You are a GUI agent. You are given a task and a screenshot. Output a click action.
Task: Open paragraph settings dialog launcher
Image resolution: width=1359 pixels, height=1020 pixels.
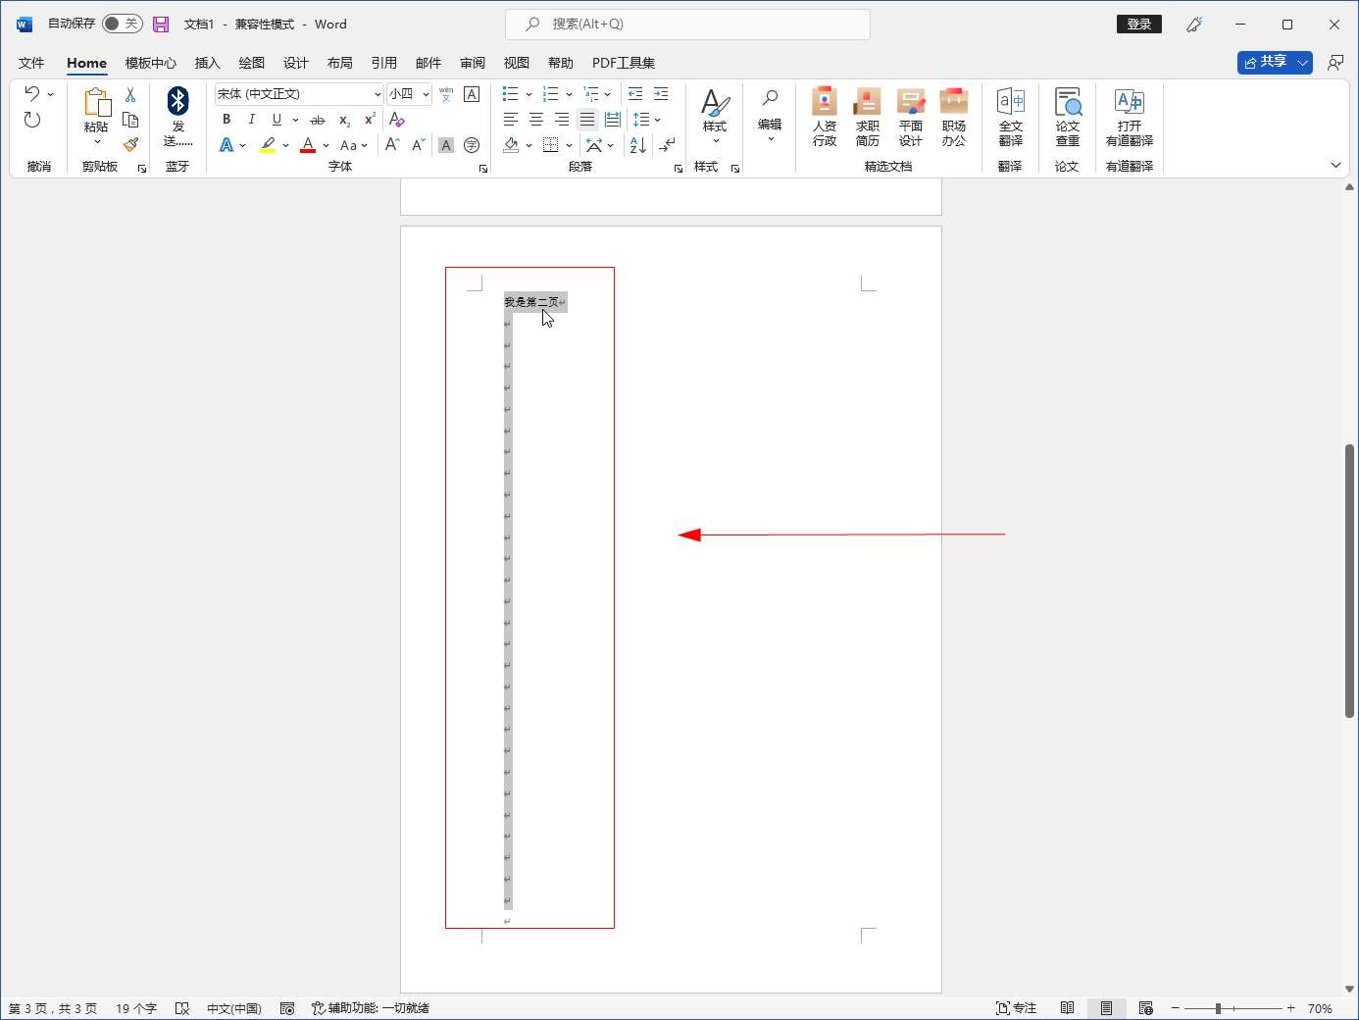[679, 169]
